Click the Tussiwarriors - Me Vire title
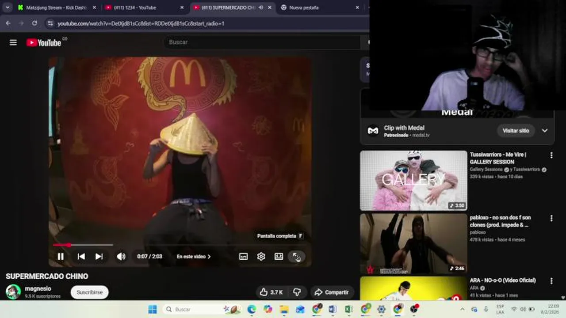 click(498, 158)
